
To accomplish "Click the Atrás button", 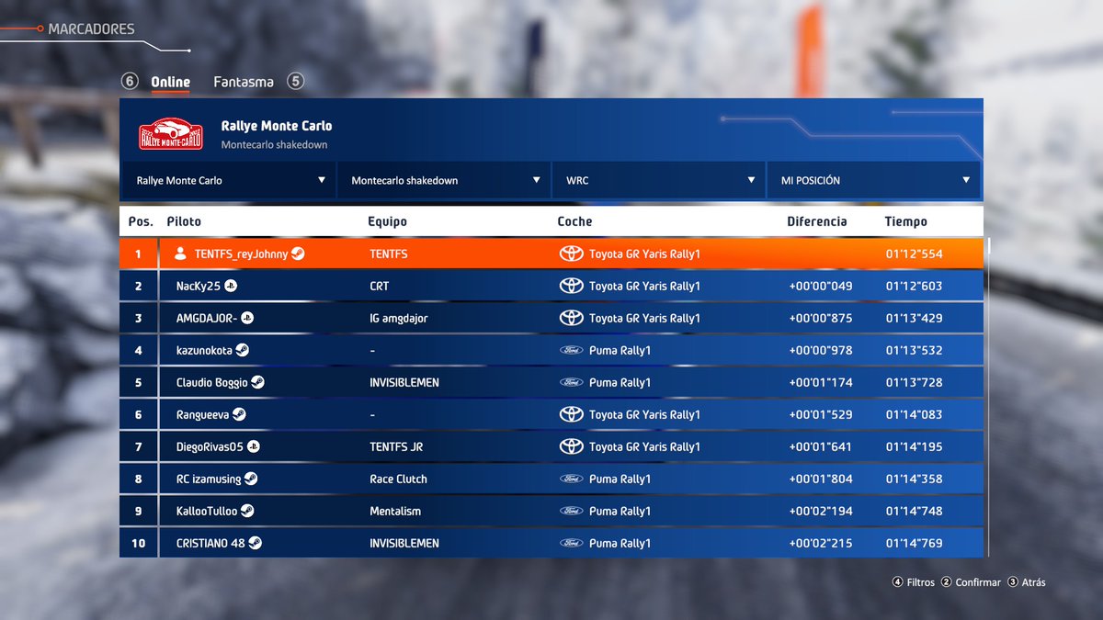I will [x=1027, y=582].
